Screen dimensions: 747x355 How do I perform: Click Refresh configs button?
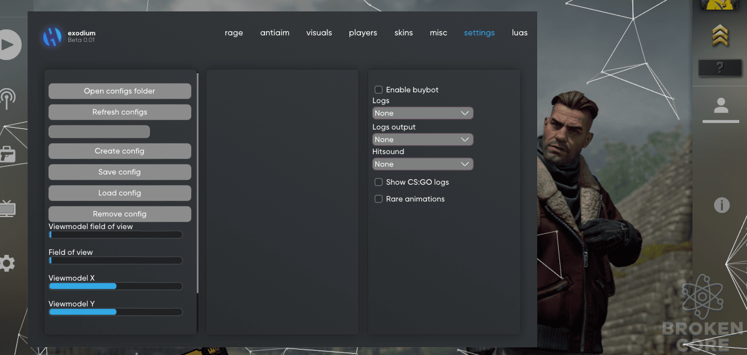click(120, 112)
